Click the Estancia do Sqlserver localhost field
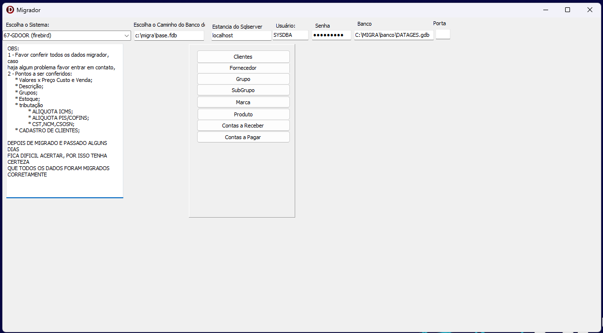Screen dimensions: 603x333 [x=241, y=35]
